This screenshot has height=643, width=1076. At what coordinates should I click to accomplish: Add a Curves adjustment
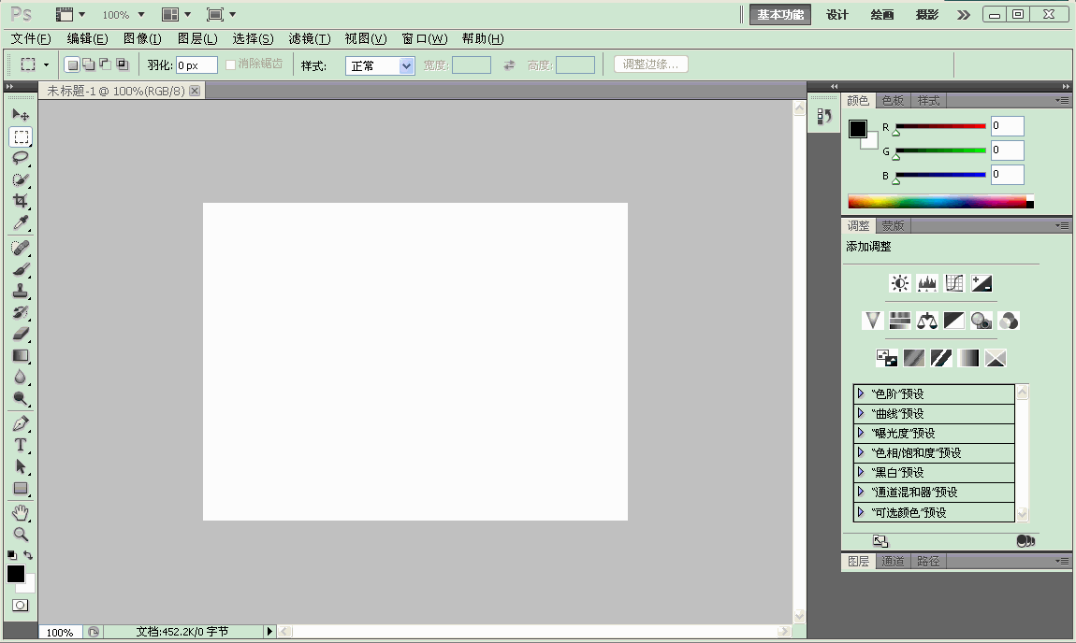tap(954, 283)
